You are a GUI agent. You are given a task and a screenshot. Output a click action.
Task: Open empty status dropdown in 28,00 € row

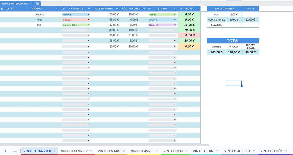tap(163, 41)
